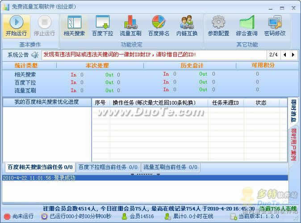The image size is (301, 223).
Task: Click the red announcement text
Action: coord(120,55)
